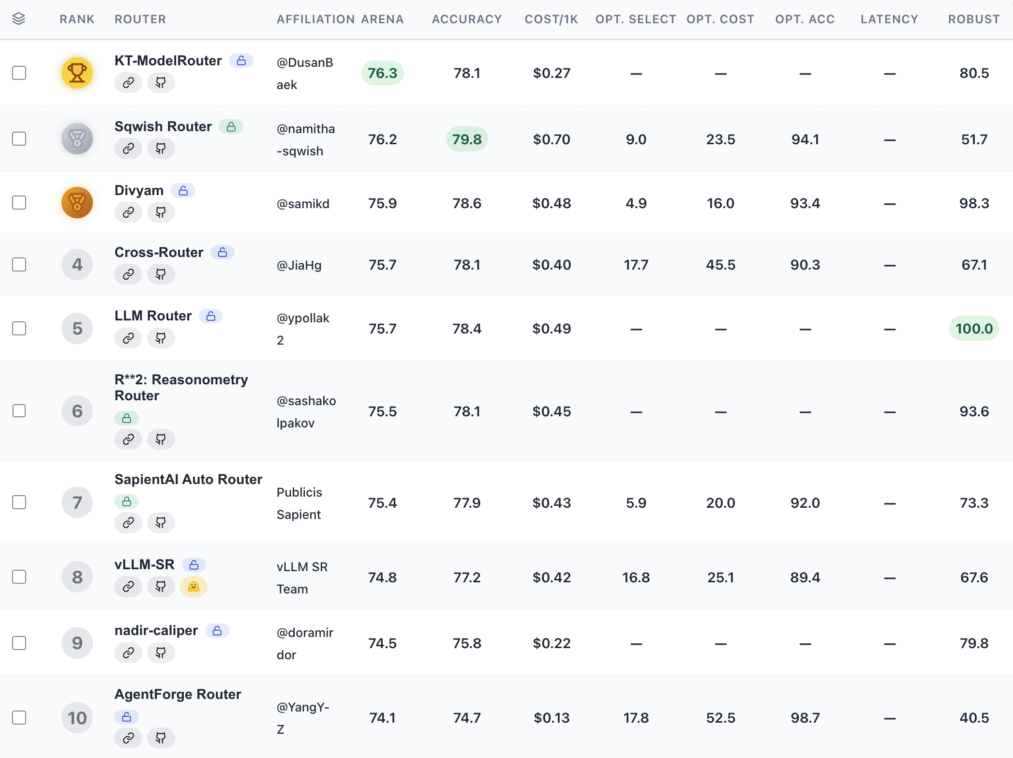Click the highlighted 76.3 arena score

coord(382,73)
